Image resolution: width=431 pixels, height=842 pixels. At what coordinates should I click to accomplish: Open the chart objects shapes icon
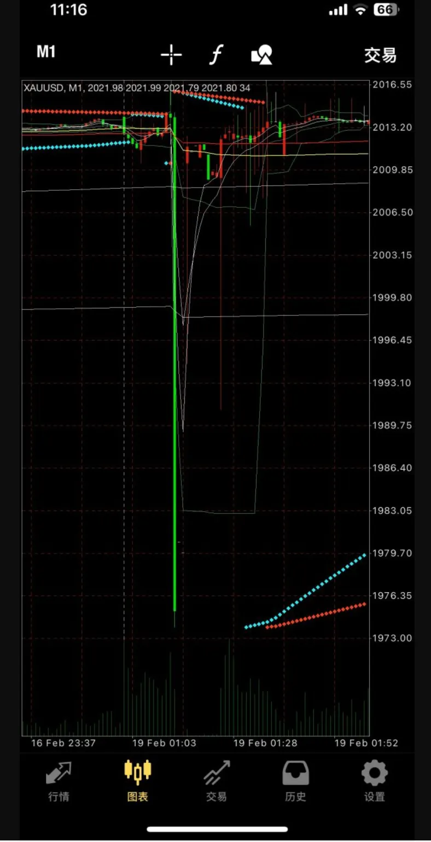[x=262, y=55]
